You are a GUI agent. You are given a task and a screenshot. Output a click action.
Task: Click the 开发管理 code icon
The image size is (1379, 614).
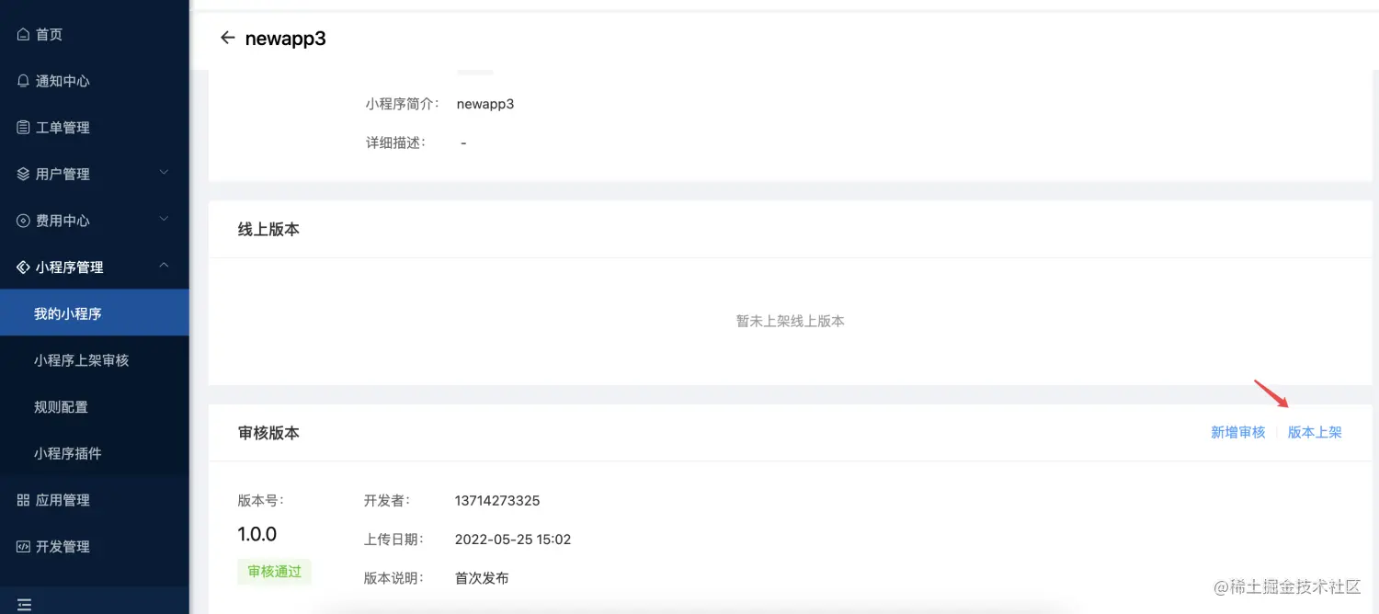[23, 547]
